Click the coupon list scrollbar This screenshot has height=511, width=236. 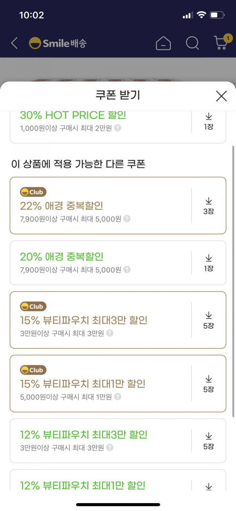tap(234, 281)
